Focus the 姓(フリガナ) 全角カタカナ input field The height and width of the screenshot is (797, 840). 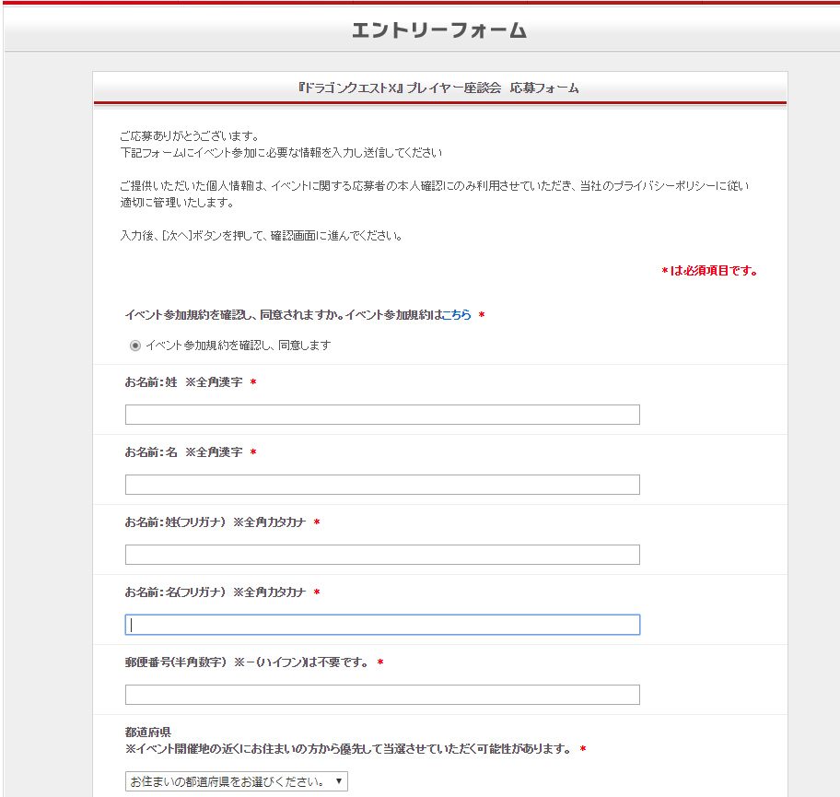(x=382, y=555)
